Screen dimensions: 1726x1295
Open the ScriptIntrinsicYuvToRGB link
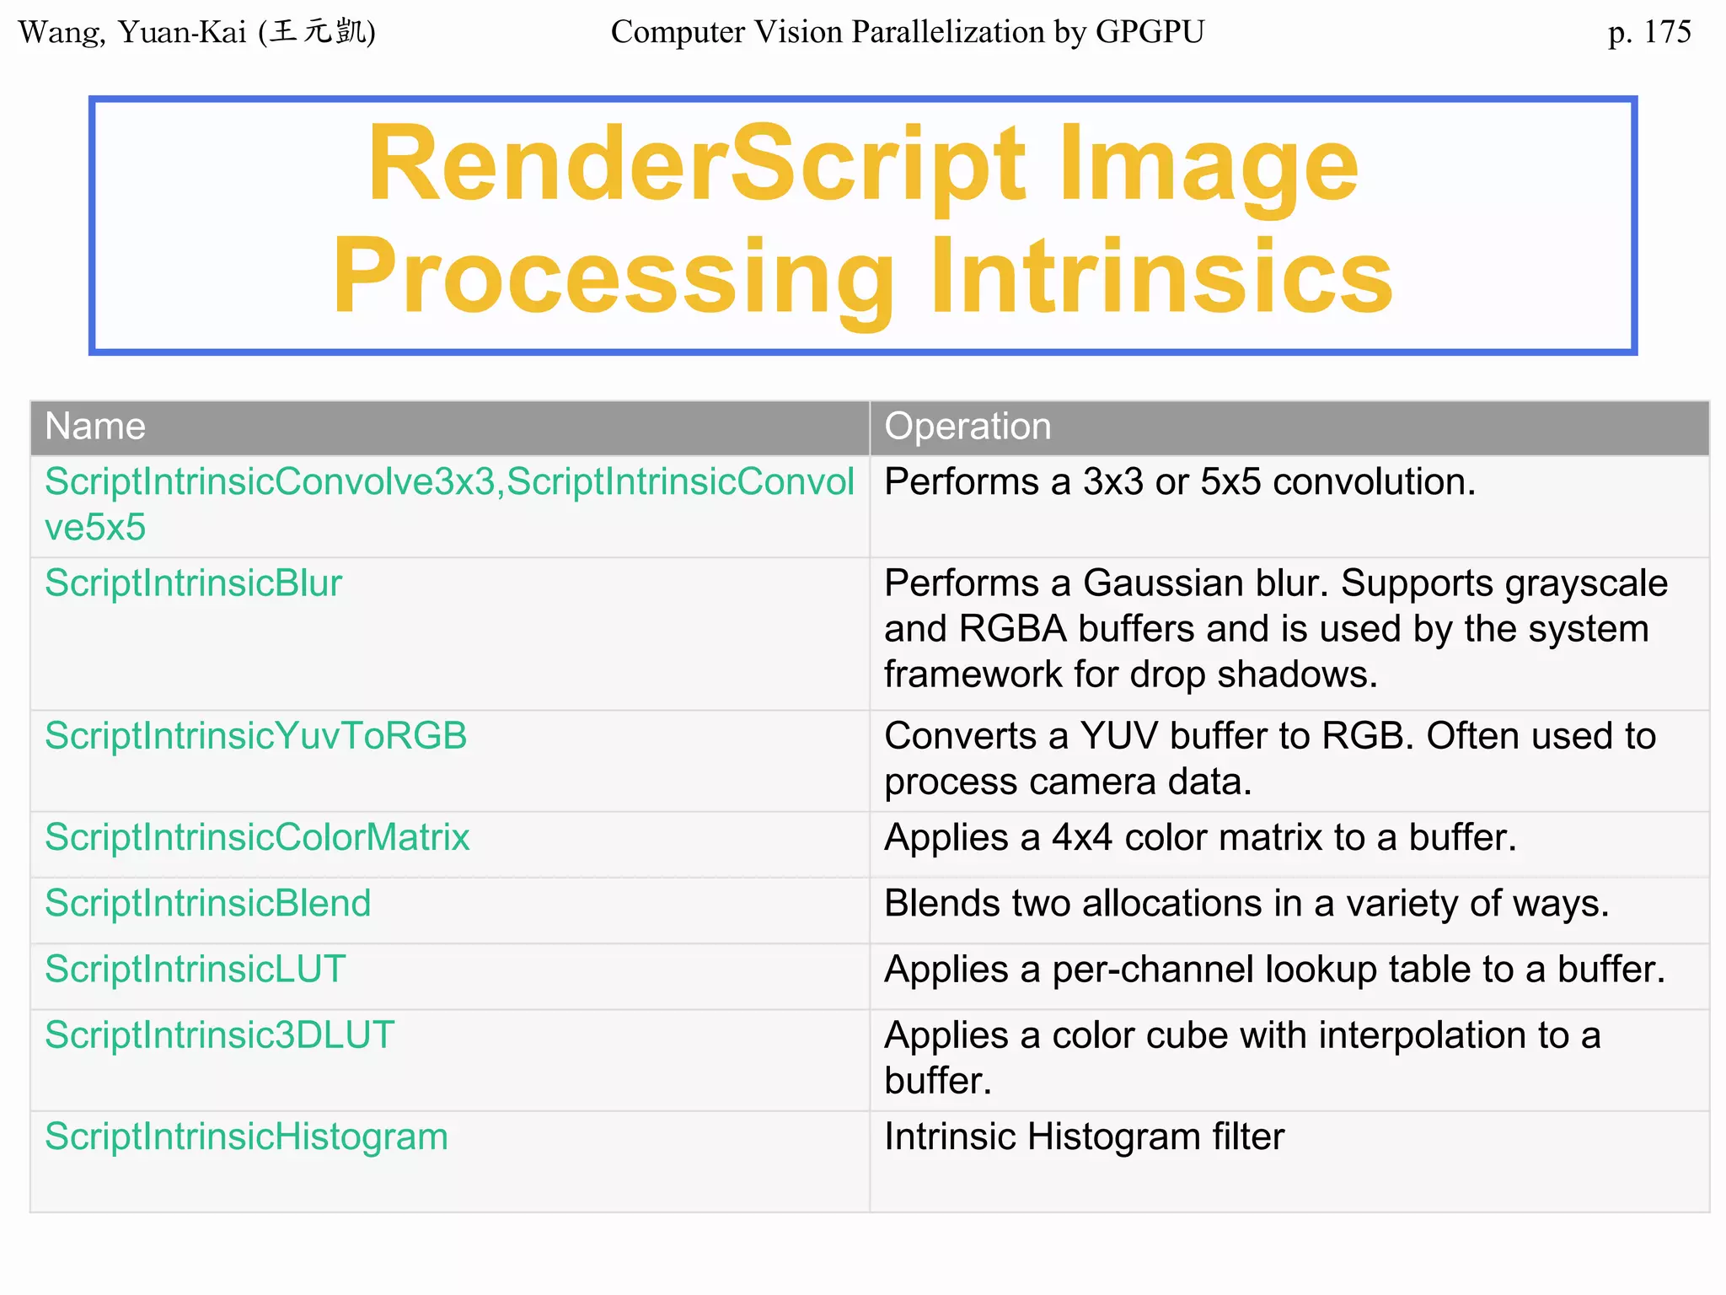tap(255, 736)
